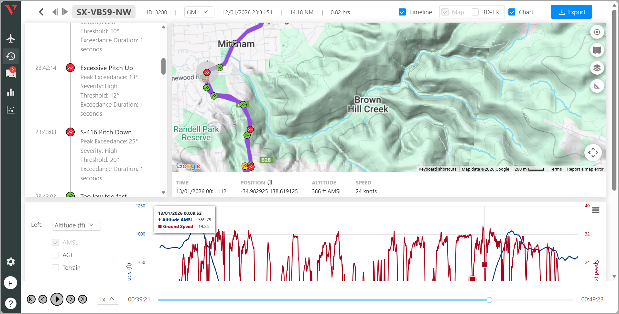Enable the 3D-FR checkbox
619x314 pixels.
475,12
